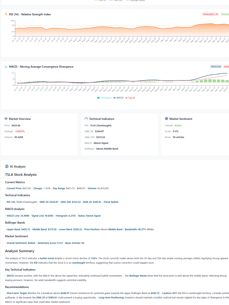This screenshot has width=229, height=305.
Task: Click the MACD chart title text
Action: [41, 66]
